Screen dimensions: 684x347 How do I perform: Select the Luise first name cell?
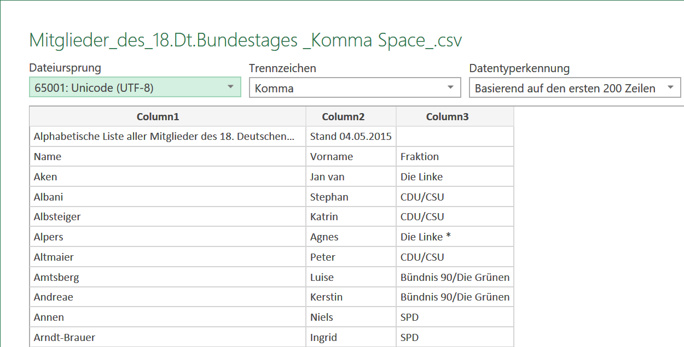coord(351,277)
